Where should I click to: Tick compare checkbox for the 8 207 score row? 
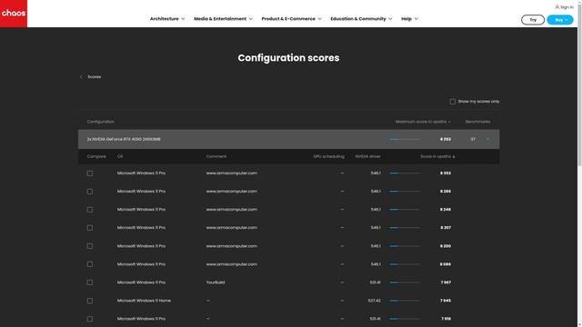coord(90,228)
